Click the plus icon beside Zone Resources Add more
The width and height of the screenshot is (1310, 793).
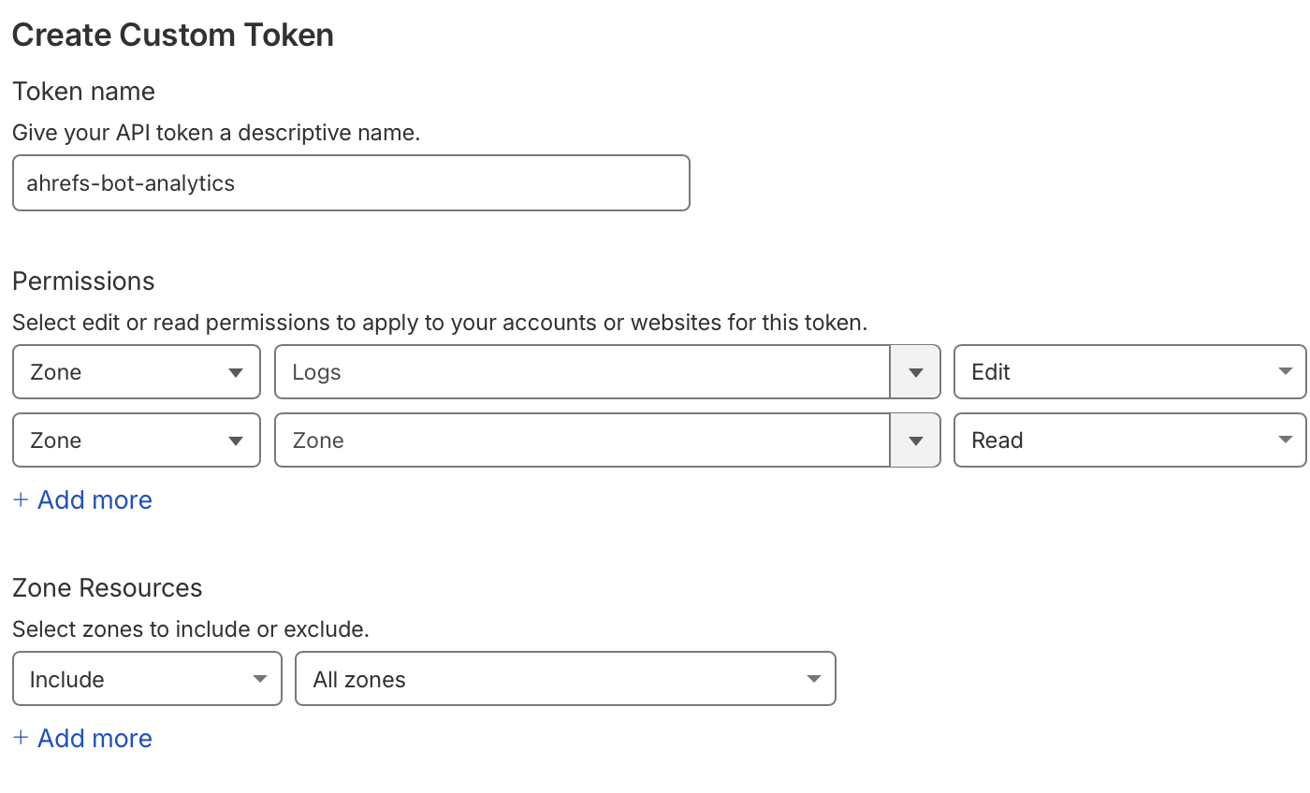coord(21,738)
